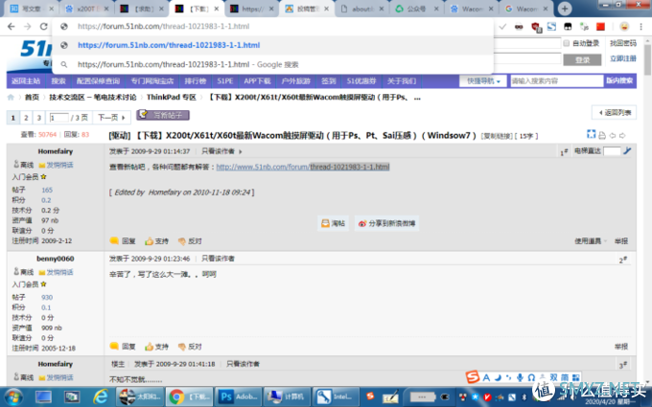Select the Google 搜索 suggestion row
This screenshot has height=407, width=652.
[272, 64]
